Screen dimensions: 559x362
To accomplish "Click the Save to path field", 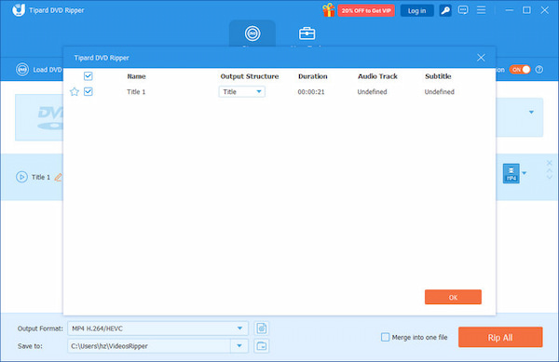I will (149, 345).
